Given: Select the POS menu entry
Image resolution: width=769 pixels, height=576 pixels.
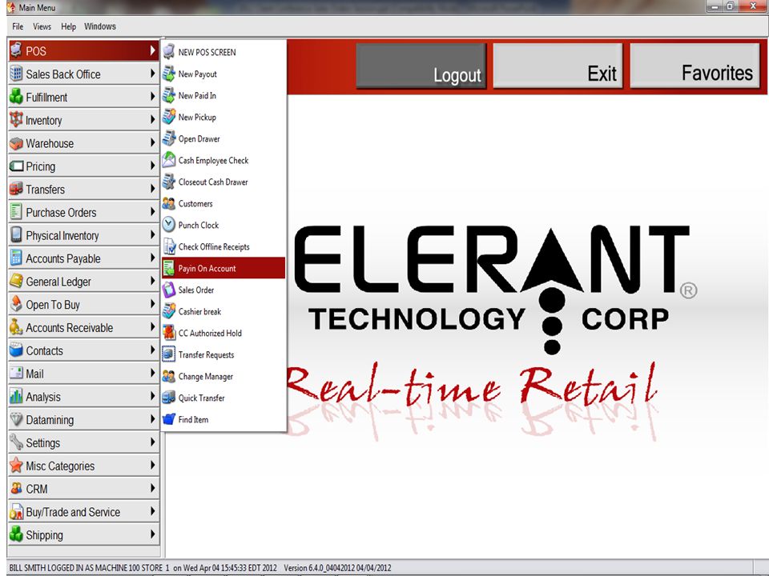Looking at the screenshot, I should coord(84,50).
